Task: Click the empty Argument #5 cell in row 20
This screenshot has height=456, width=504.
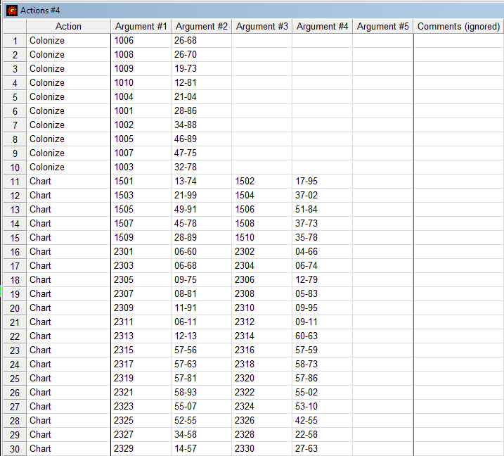Action: click(382, 308)
